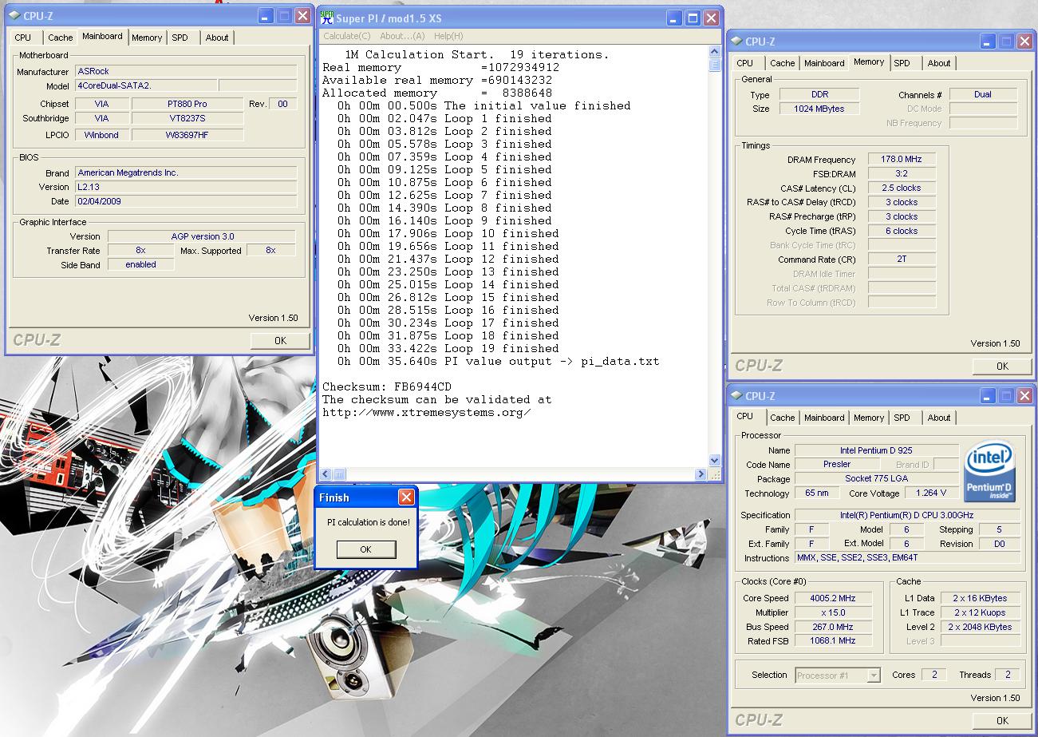The height and width of the screenshot is (737, 1038).
Task: Click OK in the memory CPU-Z window
Action: pyautogui.click(x=1002, y=367)
